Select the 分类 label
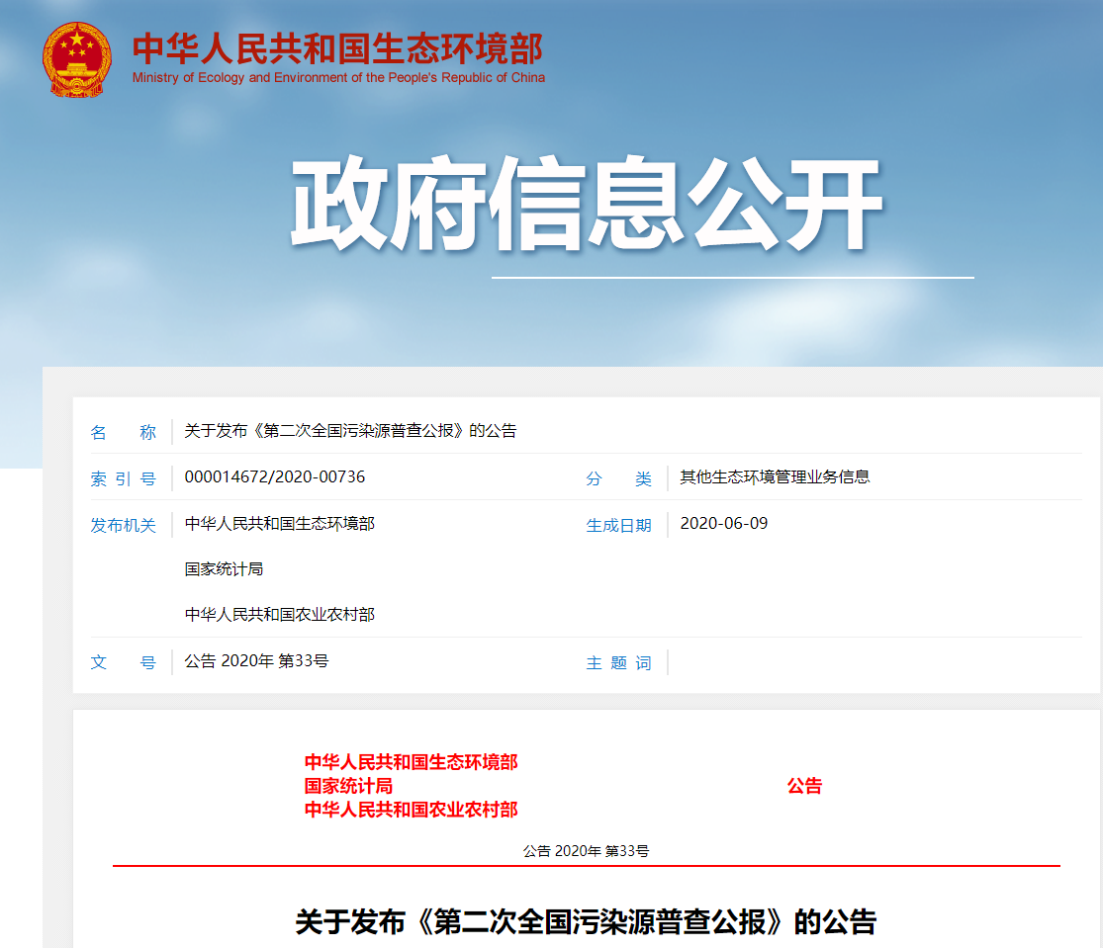This screenshot has height=948, width=1103. pyautogui.click(x=618, y=478)
